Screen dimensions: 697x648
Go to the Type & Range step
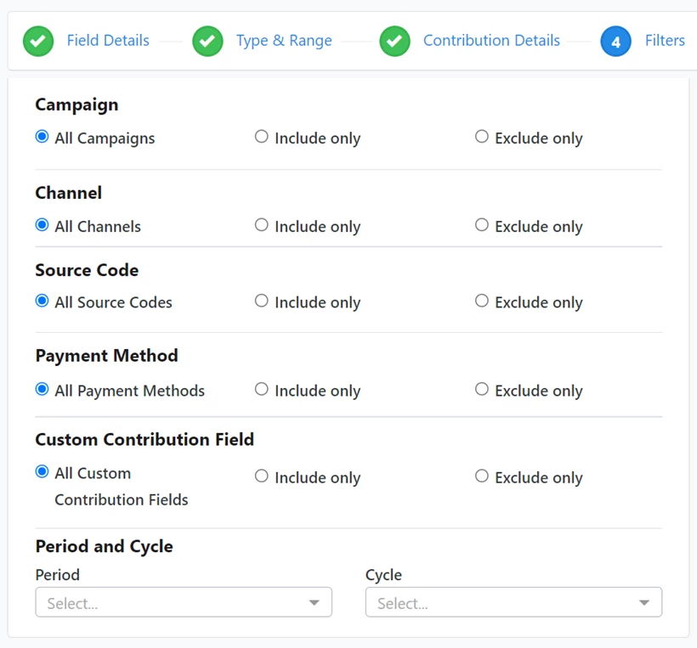284,41
